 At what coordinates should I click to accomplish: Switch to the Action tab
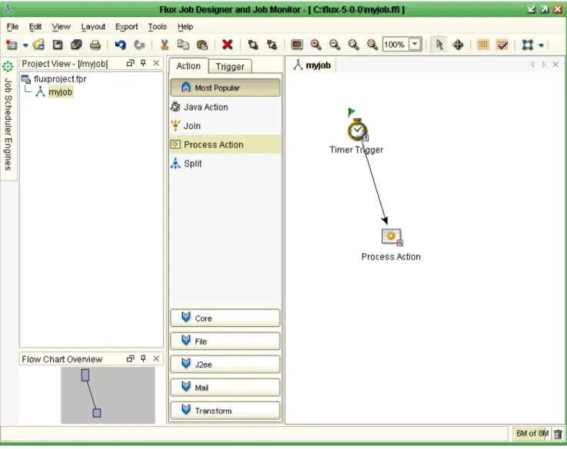click(188, 66)
